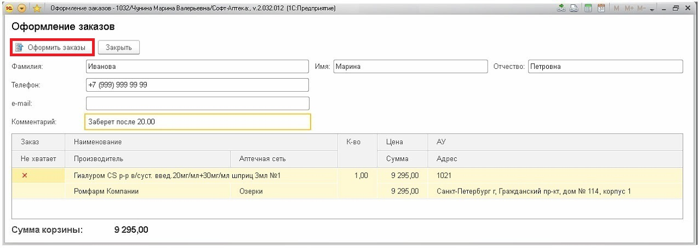Click the M- memory subtract button
The height and width of the screenshot is (248, 699).
[x=641, y=9]
